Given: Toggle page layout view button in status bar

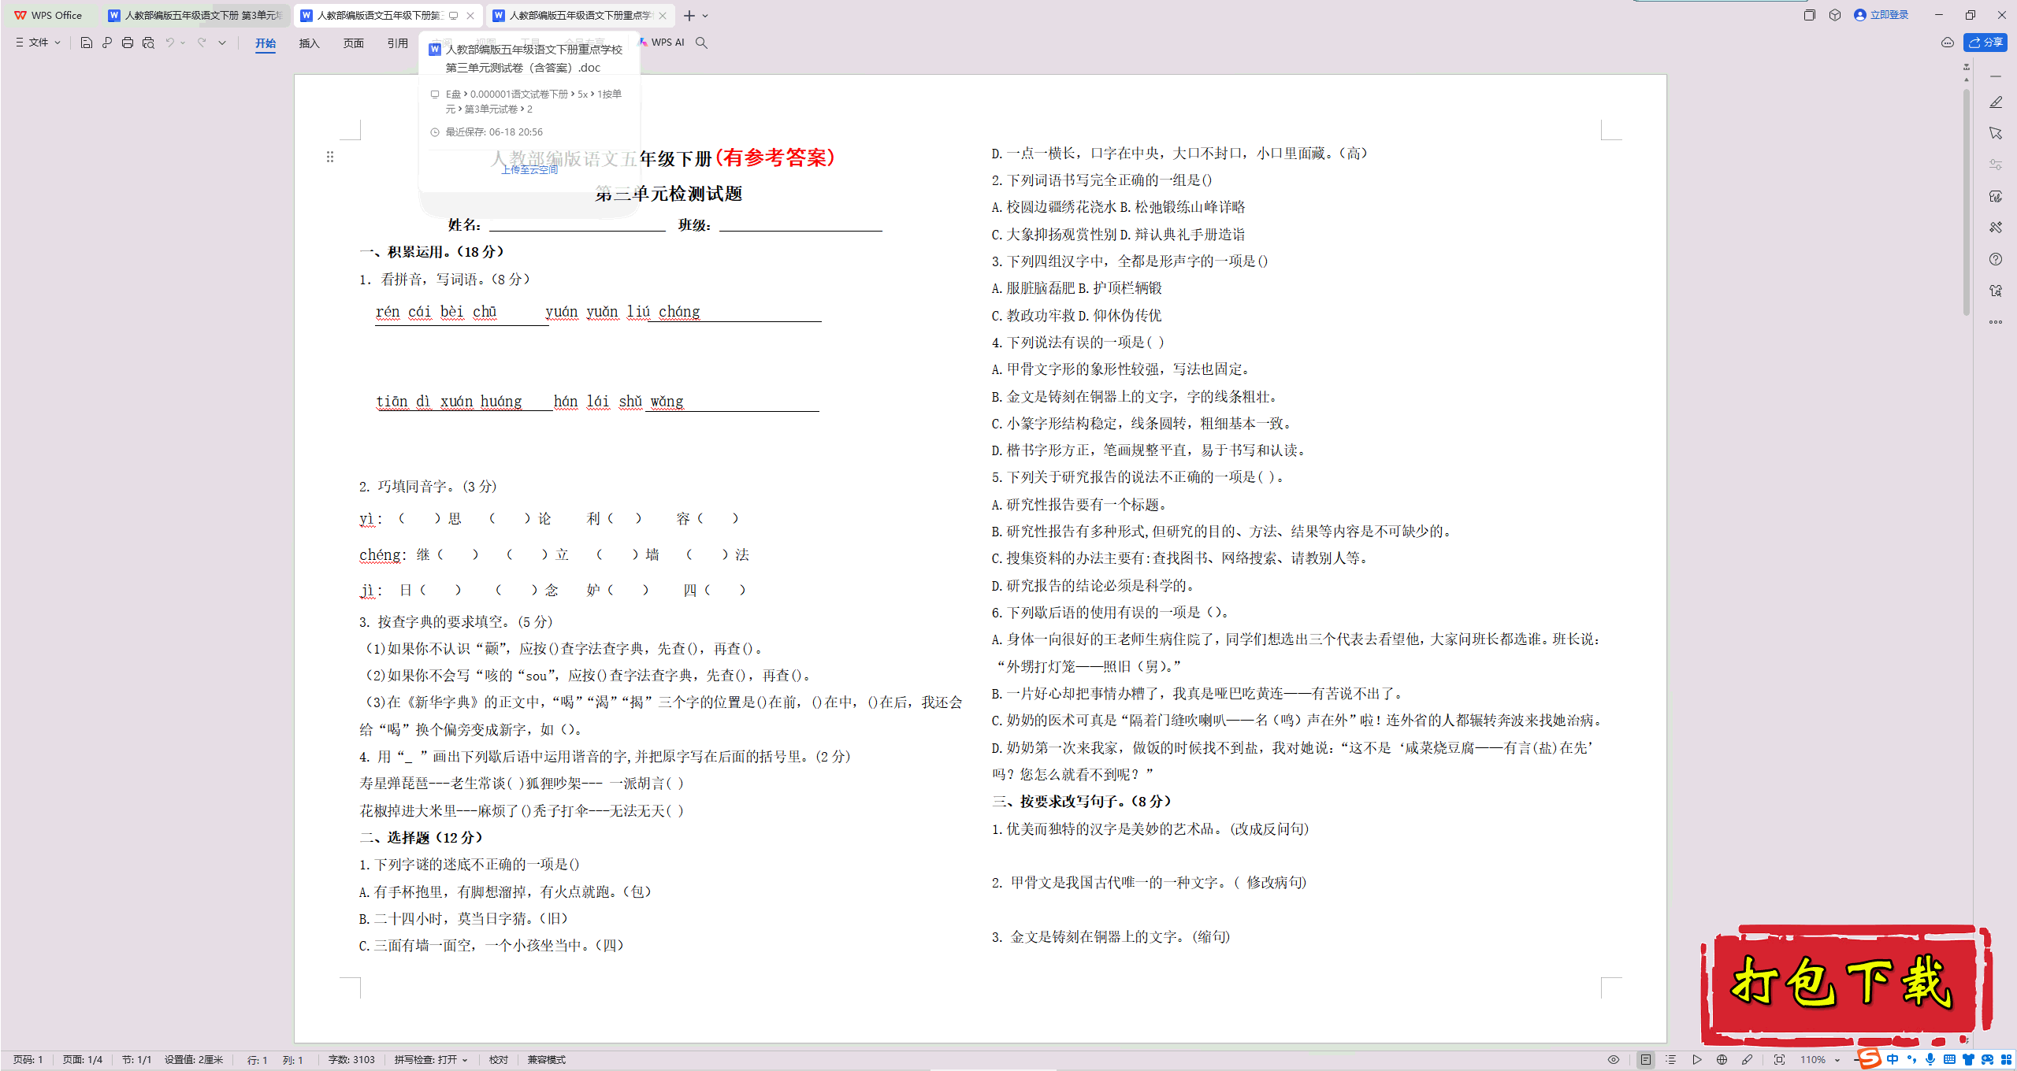Looking at the screenshot, I should pyautogui.click(x=1646, y=1060).
